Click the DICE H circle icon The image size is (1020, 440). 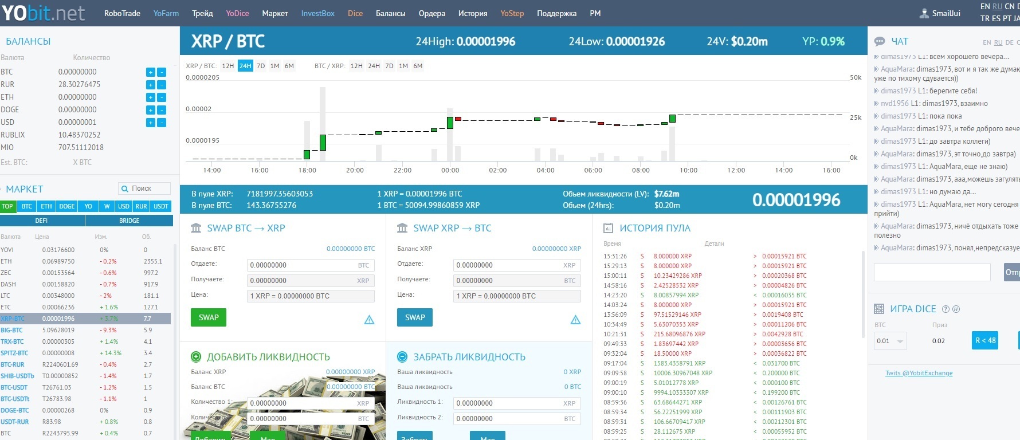click(x=956, y=309)
